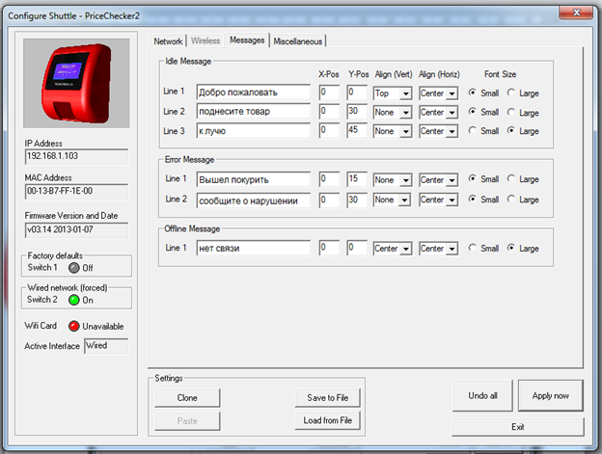Select the Messages tab
602x454 pixels.
(247, 40)
